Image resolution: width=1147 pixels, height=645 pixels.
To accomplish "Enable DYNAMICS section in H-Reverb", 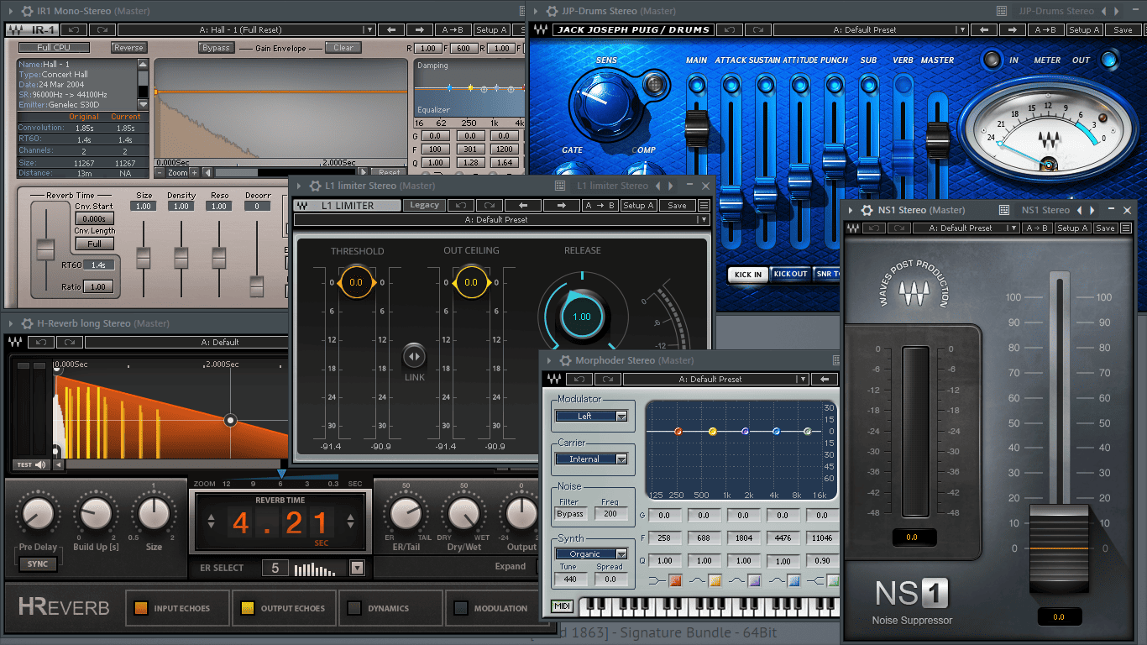I will click(x=354, y=608).
